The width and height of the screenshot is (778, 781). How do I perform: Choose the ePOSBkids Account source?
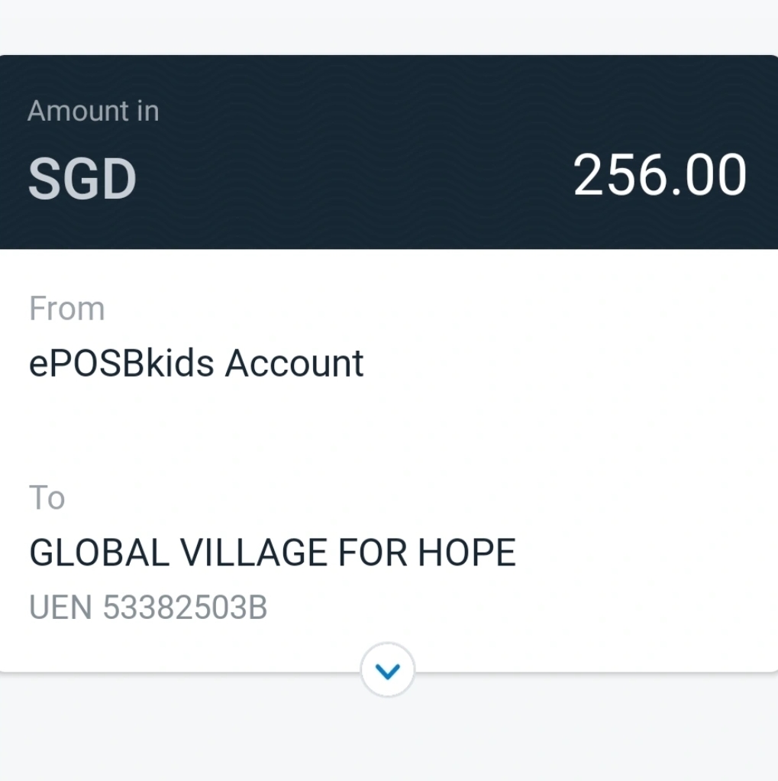pos(196,364)
